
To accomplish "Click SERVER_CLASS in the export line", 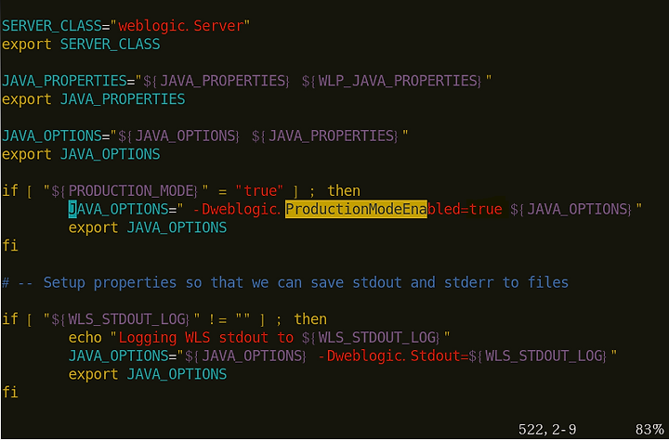I will 110,45.
